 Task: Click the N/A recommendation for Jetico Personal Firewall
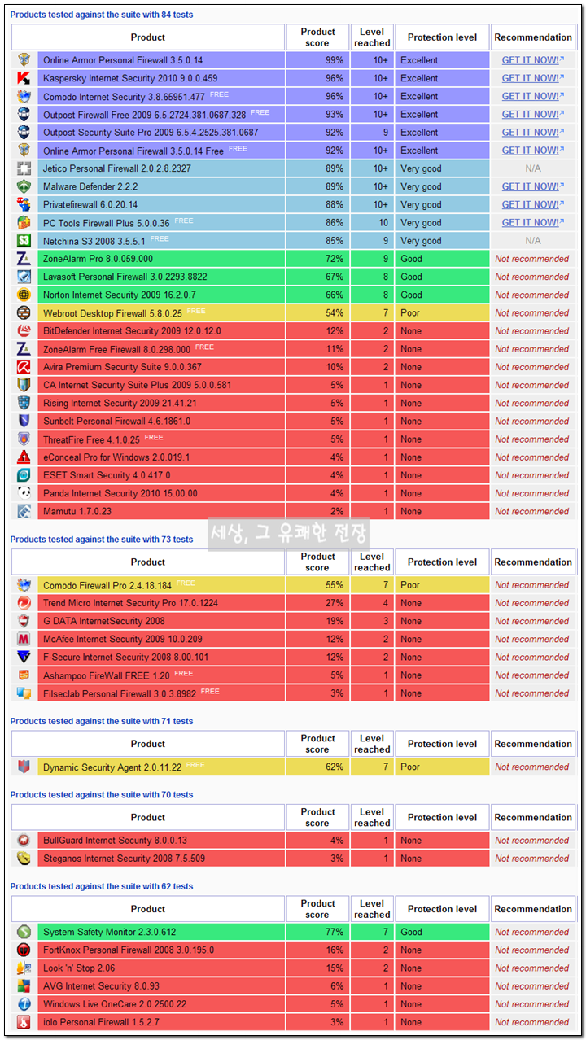[x=533, y=168]
